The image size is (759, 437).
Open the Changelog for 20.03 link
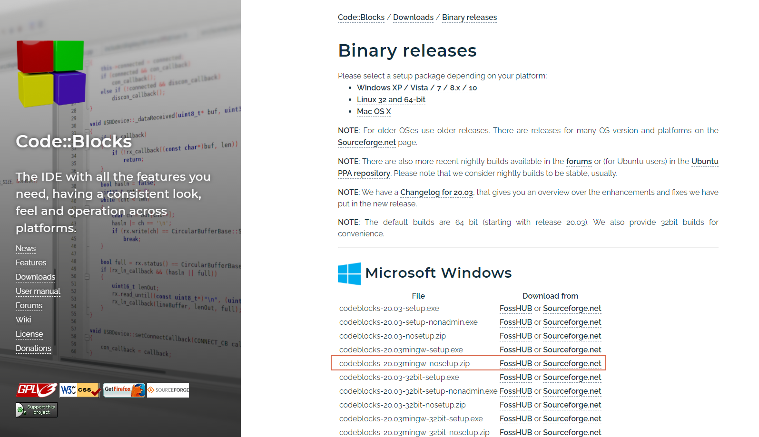(x=436, y=193)
